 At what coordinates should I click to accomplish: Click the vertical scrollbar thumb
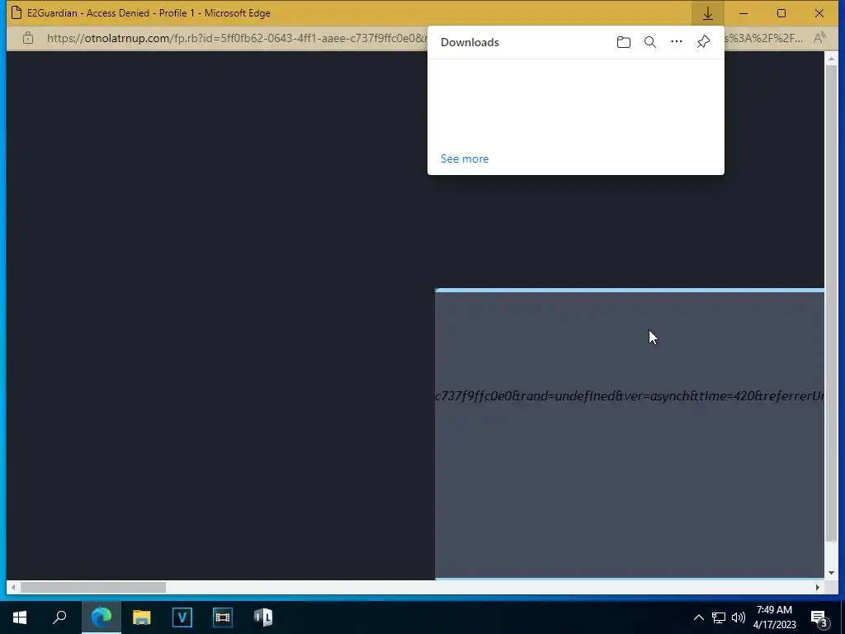[832, 302]
